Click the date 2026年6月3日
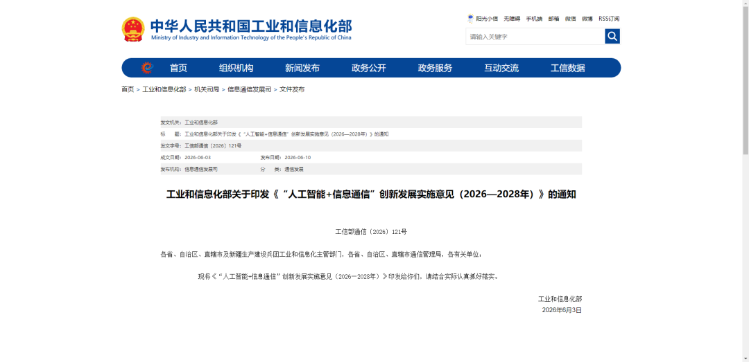The height and width of the screenshot is (362, 749). (562, 310)
